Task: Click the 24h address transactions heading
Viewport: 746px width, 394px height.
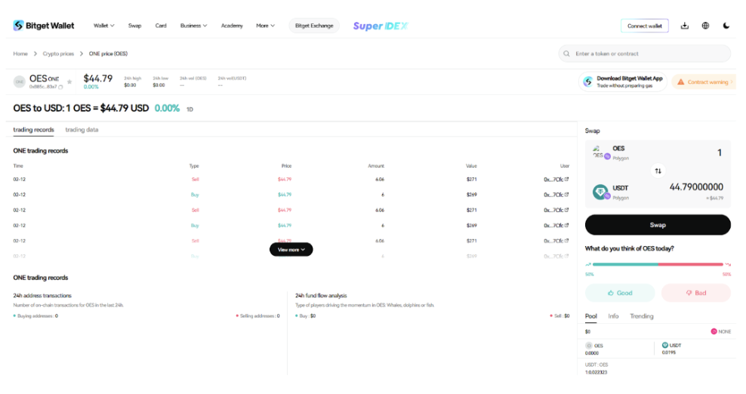Action: tap(42, 296)
